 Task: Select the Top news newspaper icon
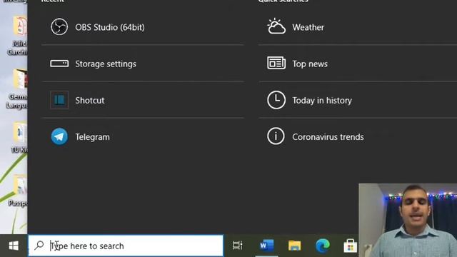point(276,63)
